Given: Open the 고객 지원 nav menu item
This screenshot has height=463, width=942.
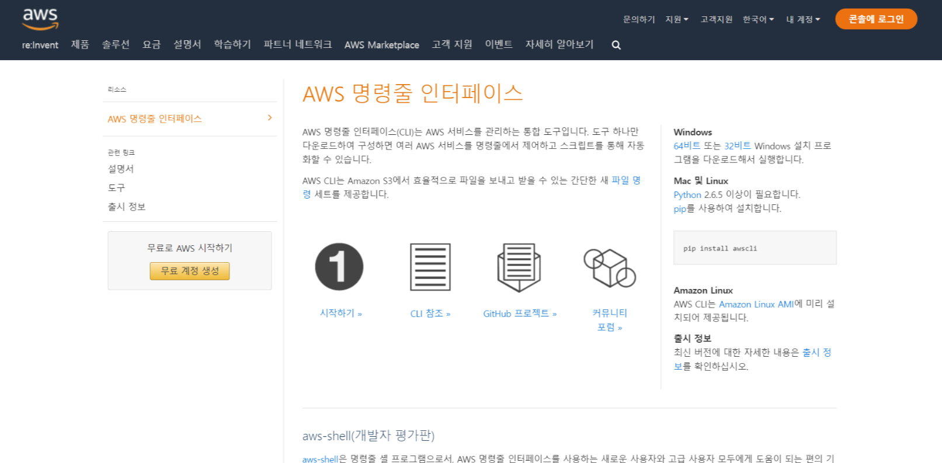Looking at the screenshot, I should (452, 44).
